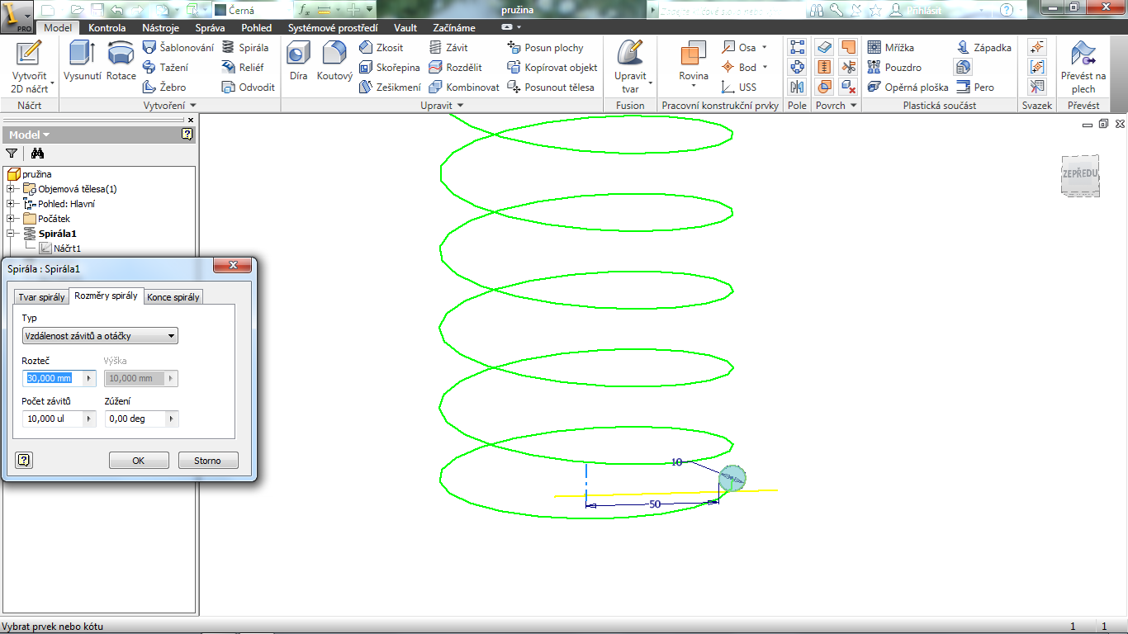
Task: Select the Díra hole tool
Action: (298, 61)
